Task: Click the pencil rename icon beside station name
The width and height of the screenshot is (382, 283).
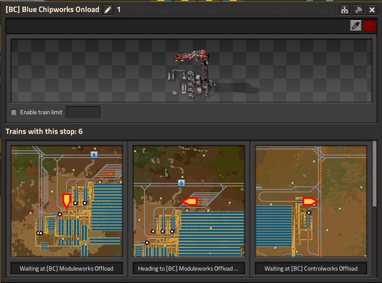Action: [x=108, y=10]
